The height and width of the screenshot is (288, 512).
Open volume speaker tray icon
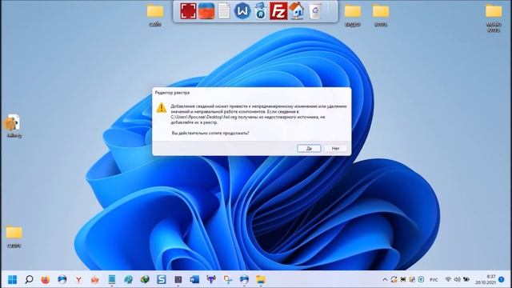[457, 279]
